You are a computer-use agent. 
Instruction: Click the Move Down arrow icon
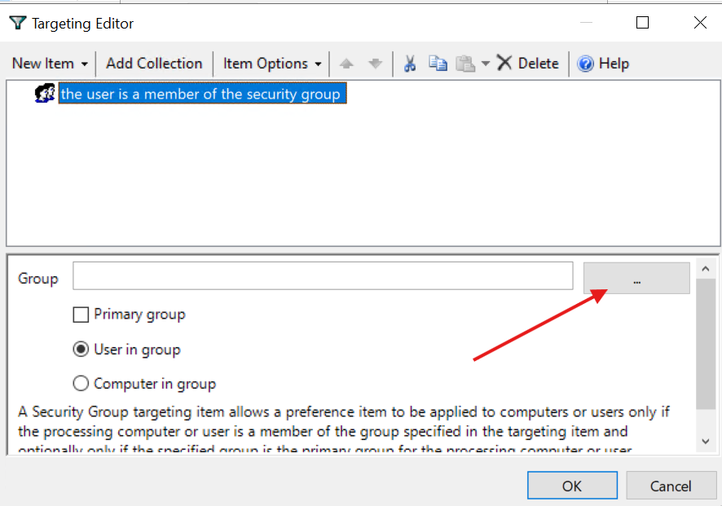(x=375, y=64)
